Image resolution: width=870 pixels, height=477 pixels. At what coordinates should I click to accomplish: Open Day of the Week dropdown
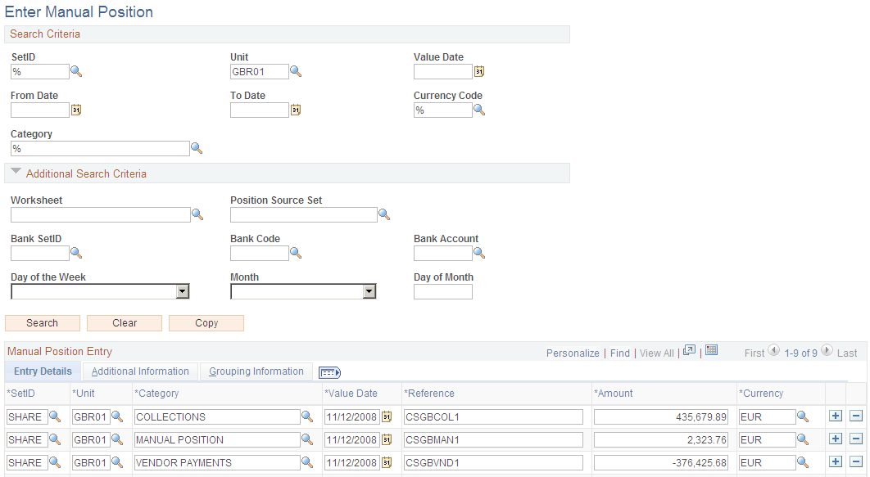point(101,291)
